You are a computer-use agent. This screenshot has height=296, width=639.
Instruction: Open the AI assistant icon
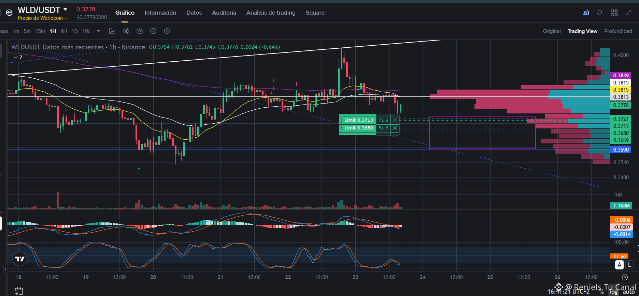(586, 13)
